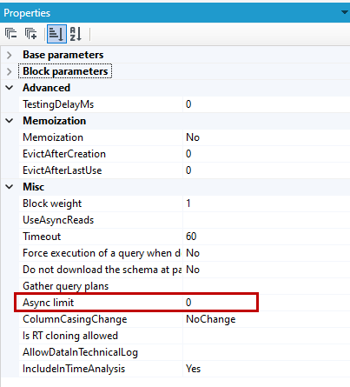The width and height of the screenshot is (350, 387).
Task: Select the TestingDelayMs property name
Action: (58, 104)
